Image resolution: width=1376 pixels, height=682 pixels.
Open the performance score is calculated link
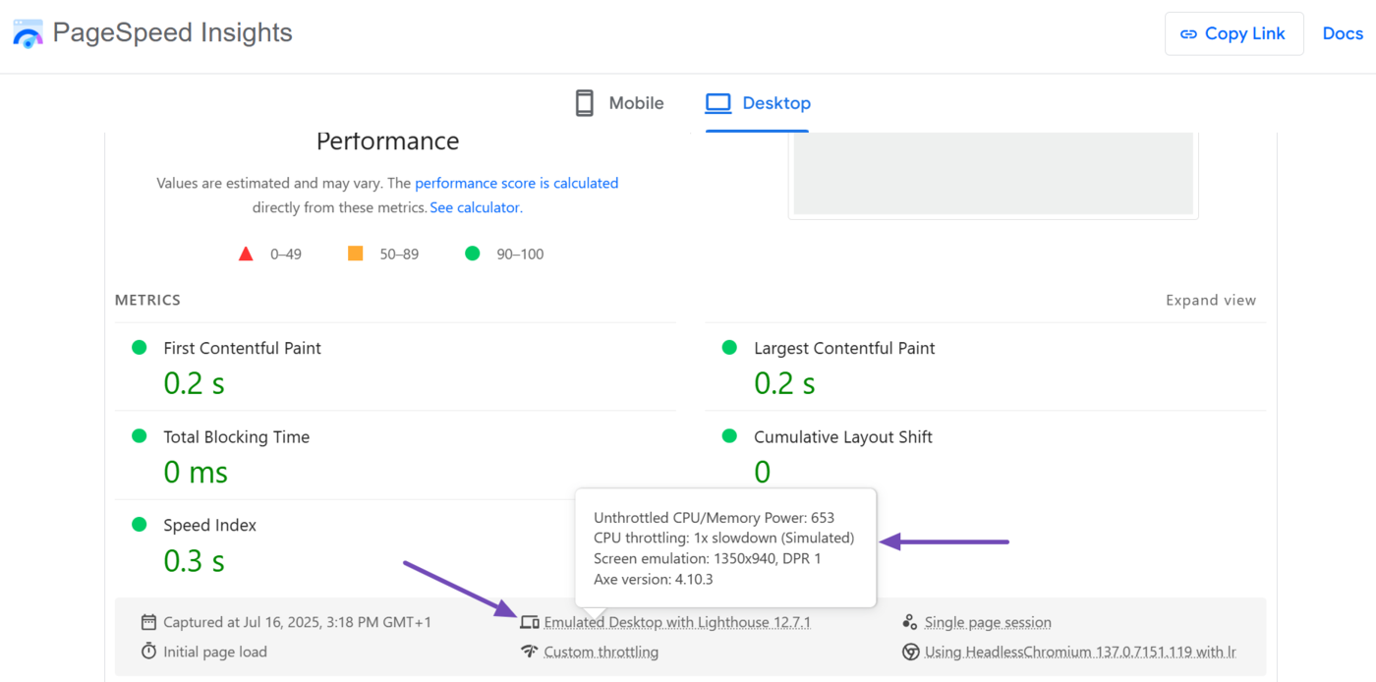tap(517, 183)
